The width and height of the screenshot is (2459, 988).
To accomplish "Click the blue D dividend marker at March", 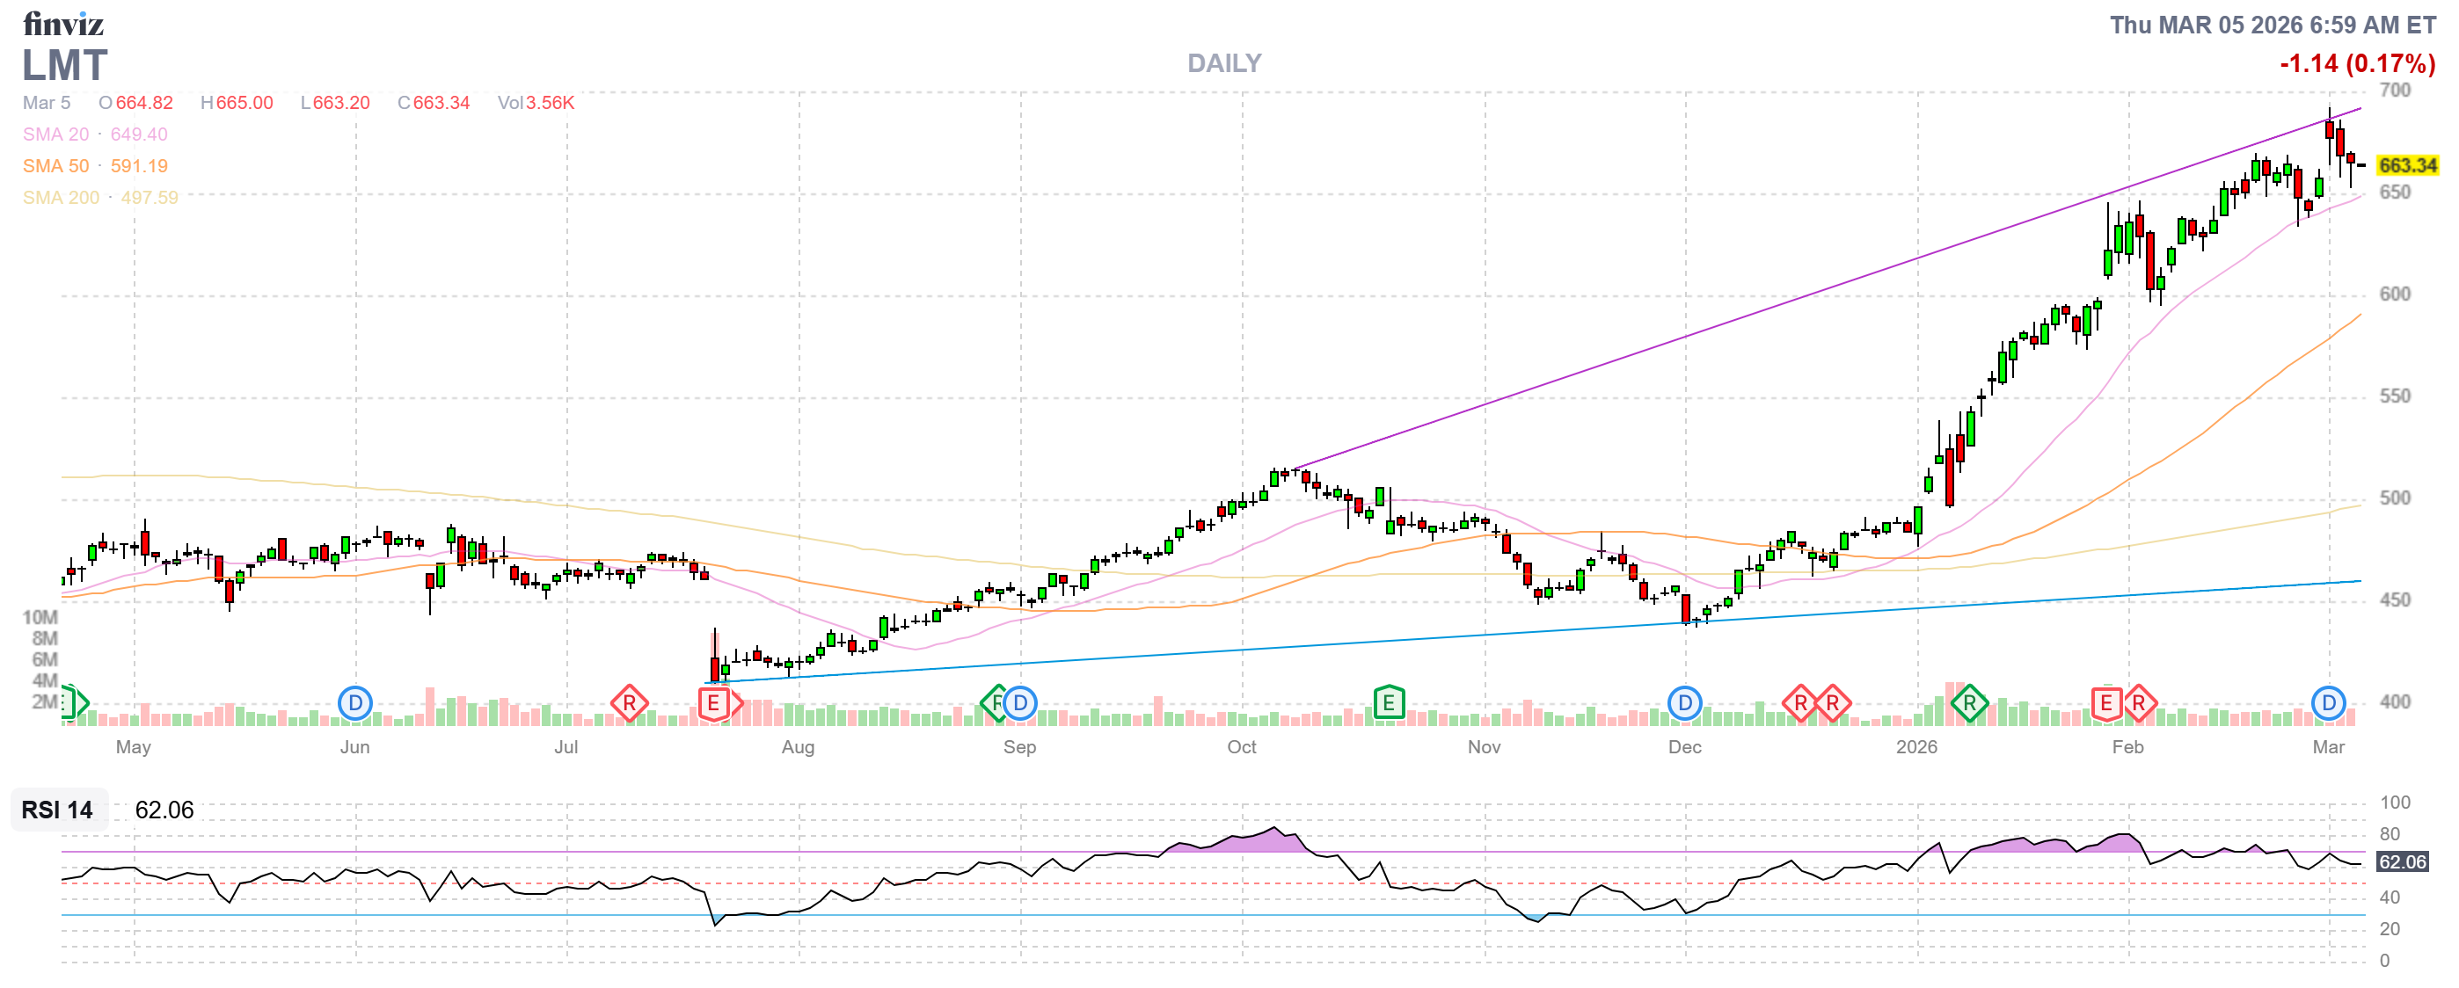I will pyautogui.click(x=2328, y=705).
